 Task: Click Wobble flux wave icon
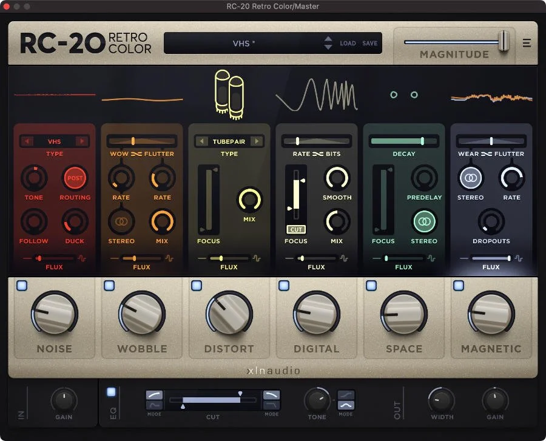(x=169, y=258)
